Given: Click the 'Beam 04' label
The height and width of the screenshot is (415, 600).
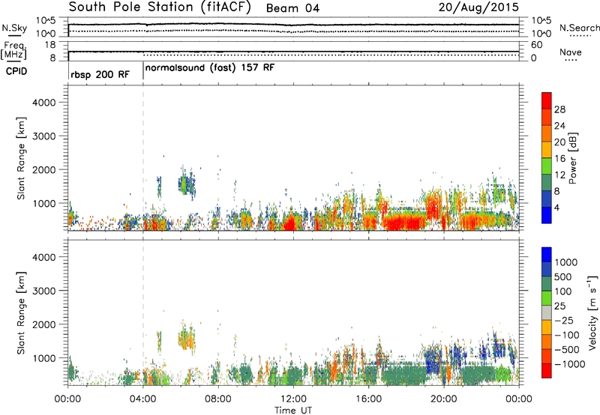Looking at the screenshot, I should point(292,8).
